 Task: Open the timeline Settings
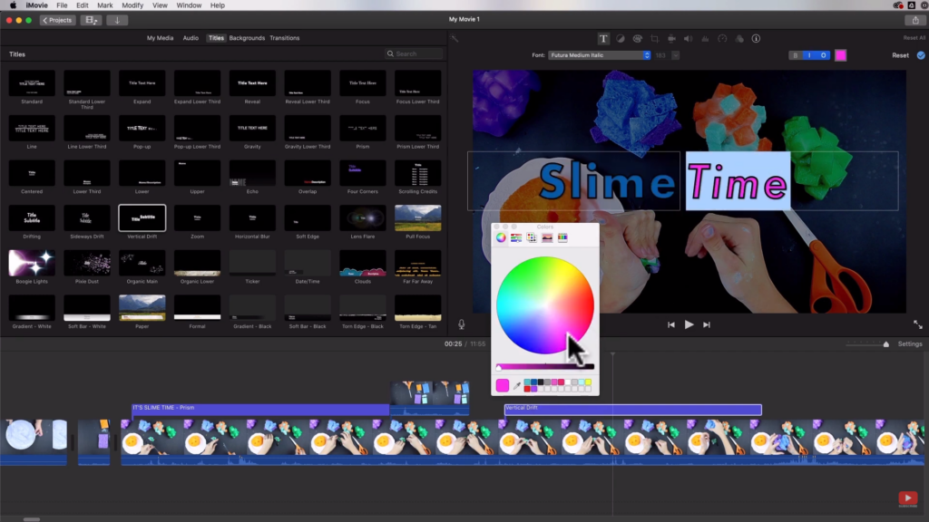(x=909, y=343)
